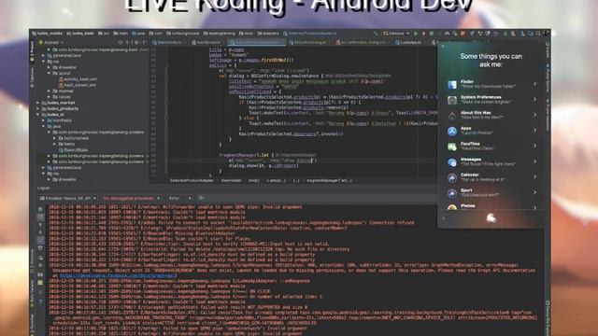Take a screen capture with the camera icon
Image resolution: width=598 pixels, height=336 pixels.
[40, 274]
